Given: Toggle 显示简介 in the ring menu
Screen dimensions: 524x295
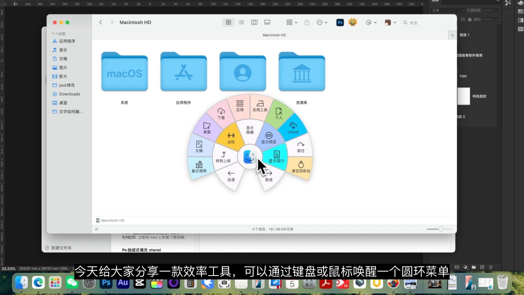Looking at the screenshot, I should (x=276, y=157).
